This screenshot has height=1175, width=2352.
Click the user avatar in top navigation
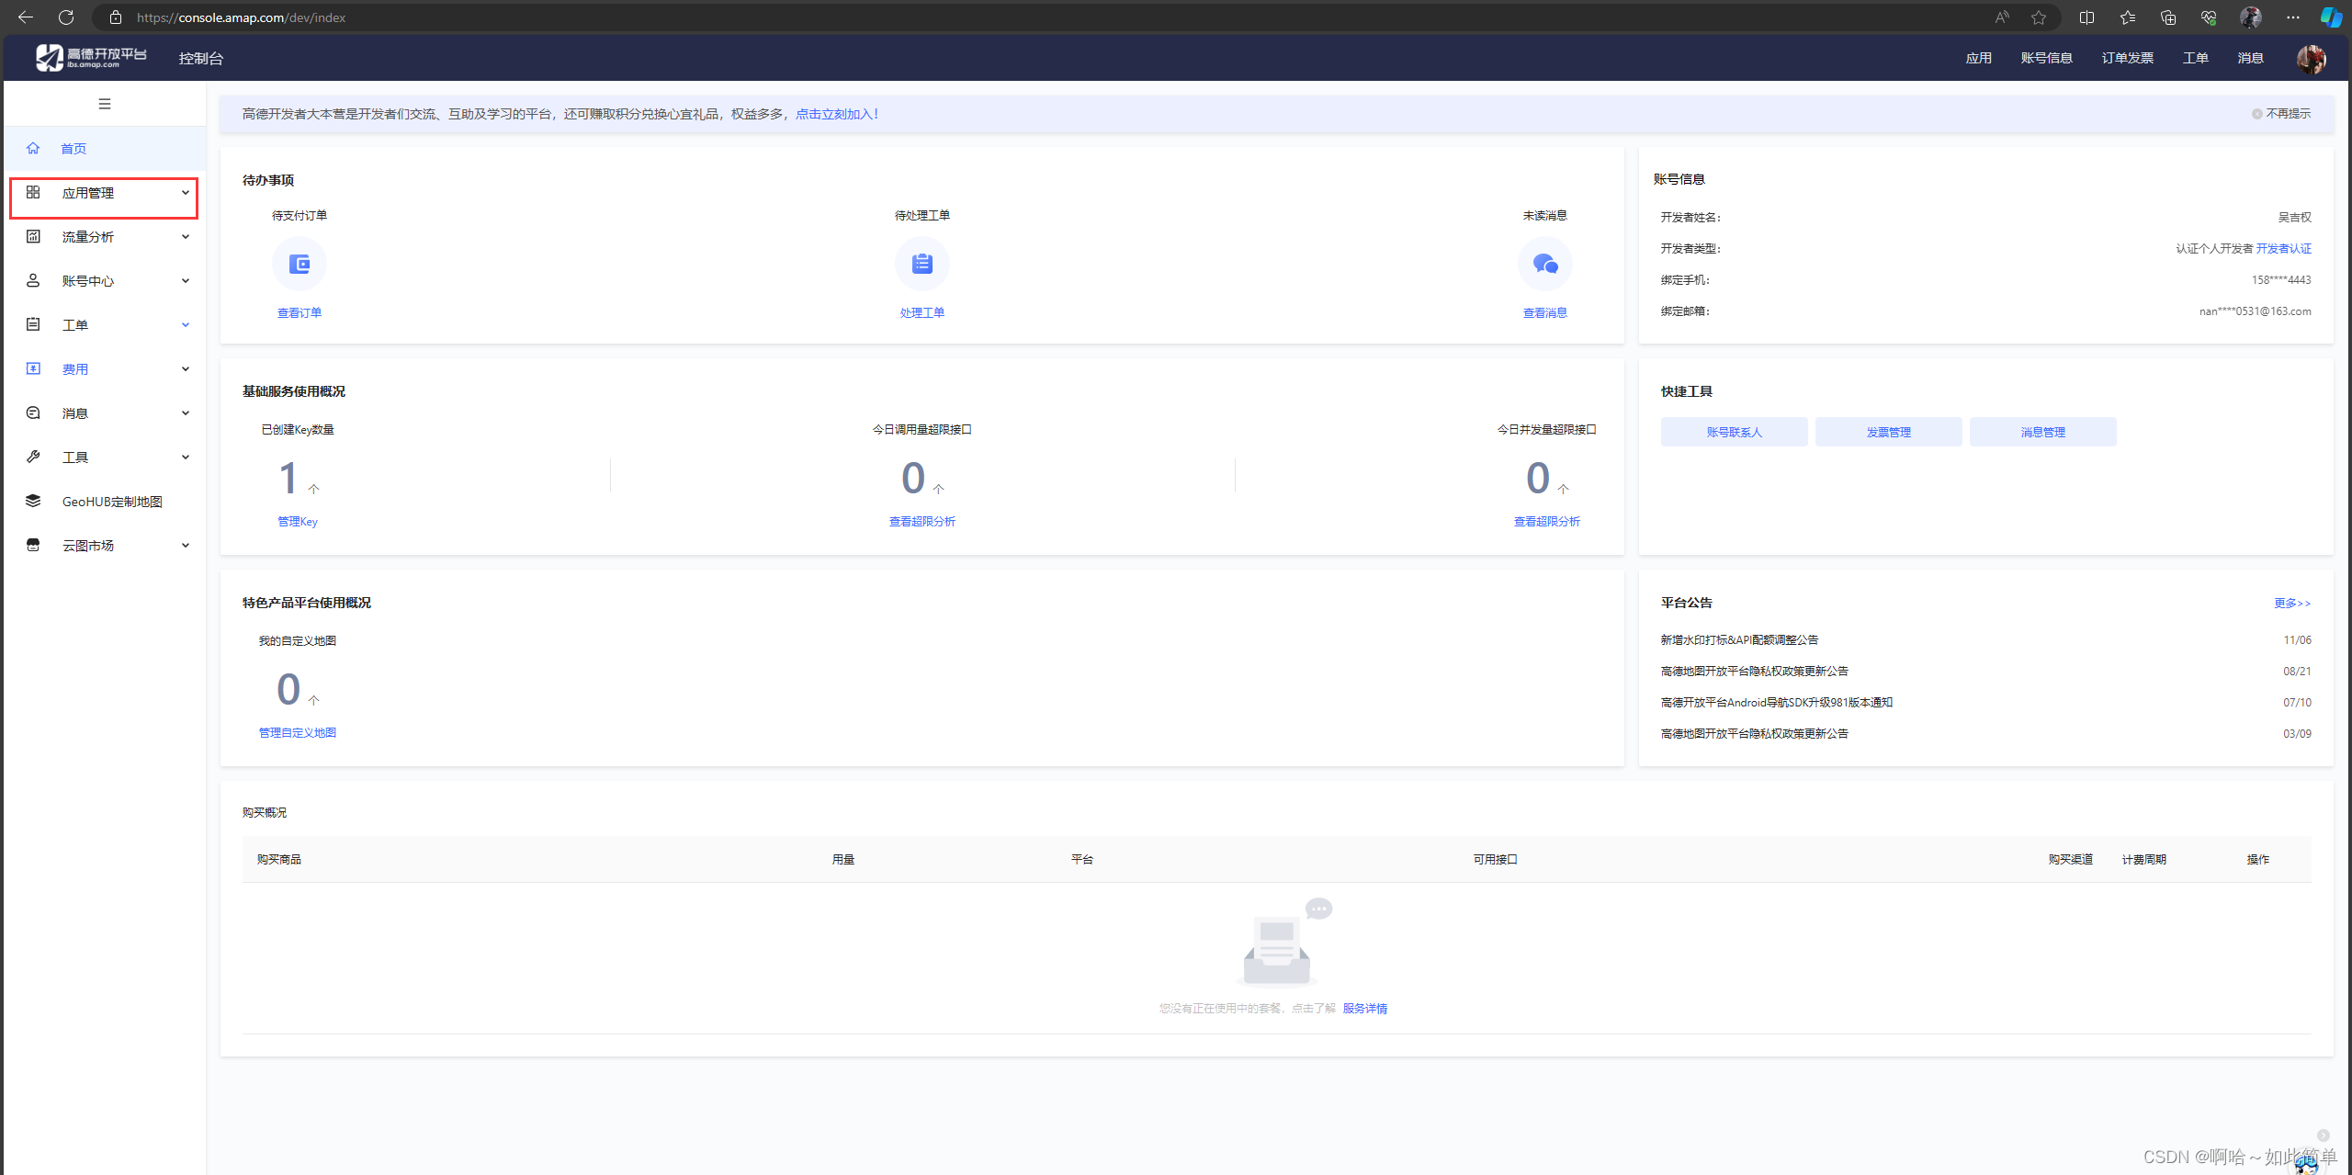coord(2311,59)
